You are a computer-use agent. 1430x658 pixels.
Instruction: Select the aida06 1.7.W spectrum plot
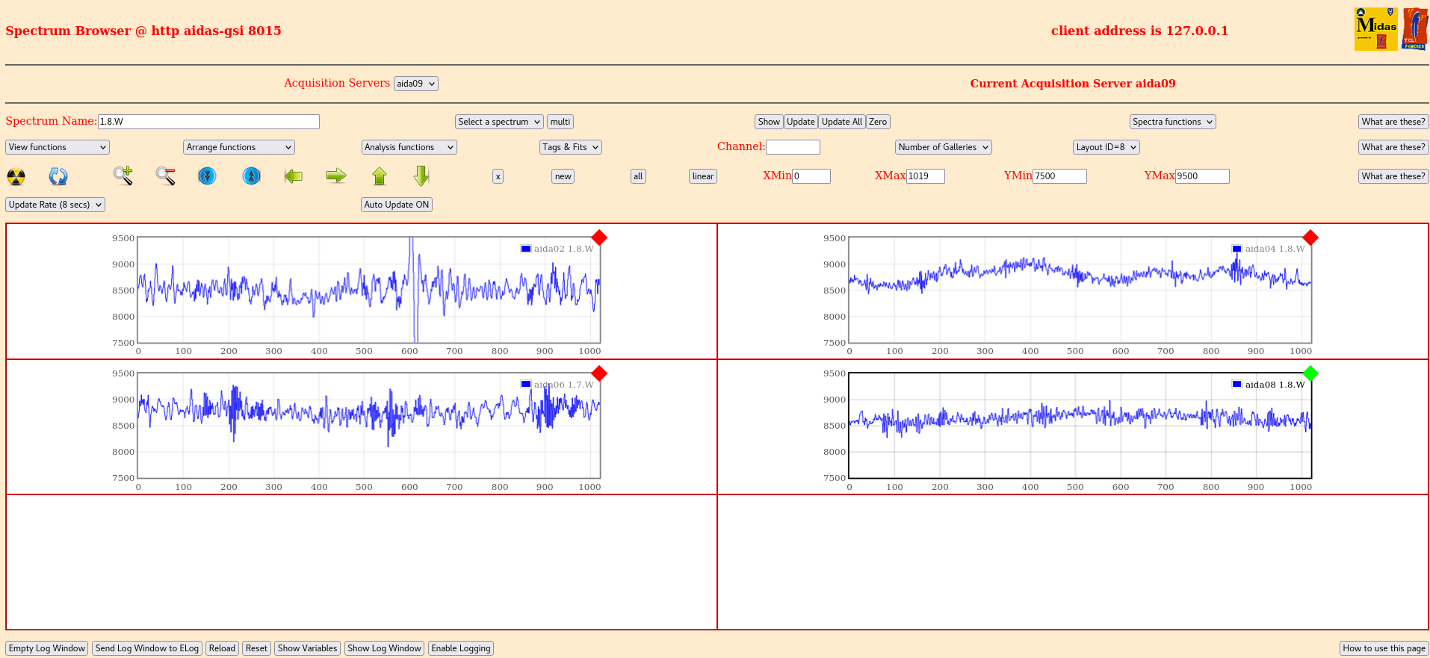(x=369, y=426)
